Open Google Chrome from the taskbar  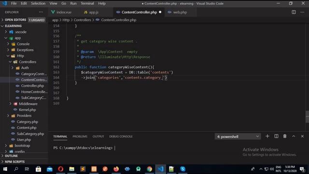pyautogui.click(x=149, y=169)
